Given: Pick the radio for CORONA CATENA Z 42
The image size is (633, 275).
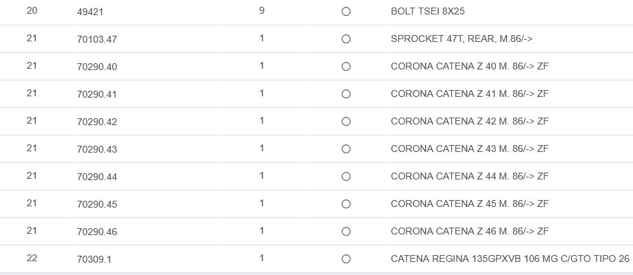Looking at the screenshot, I should (x=346, y=122).
